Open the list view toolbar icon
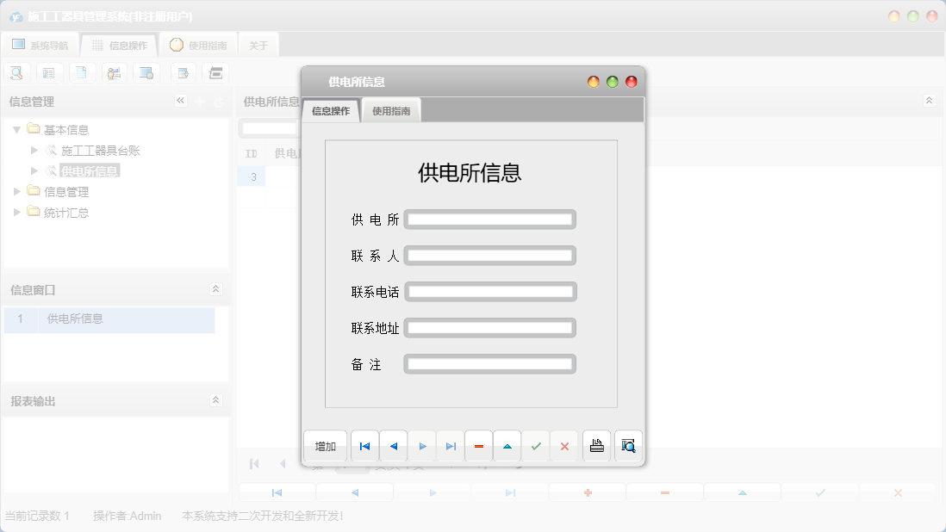 (x=49, y=72)
